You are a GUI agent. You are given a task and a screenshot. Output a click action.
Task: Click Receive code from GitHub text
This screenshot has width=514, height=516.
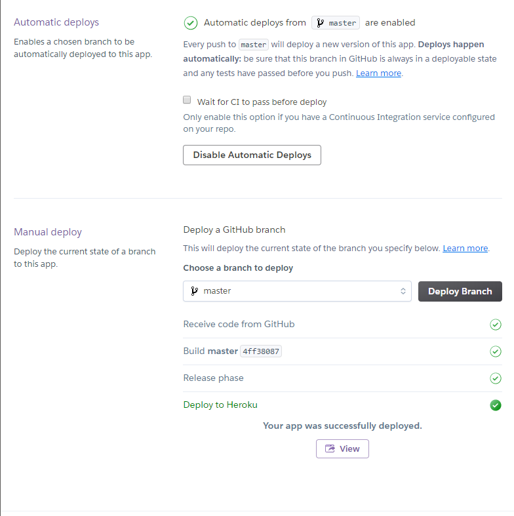point(239,324)
